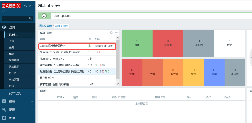Click the gray 未分类 severity tile
Image resolution: width=252 pixels, height=123 pixels.
click(235, 72)
